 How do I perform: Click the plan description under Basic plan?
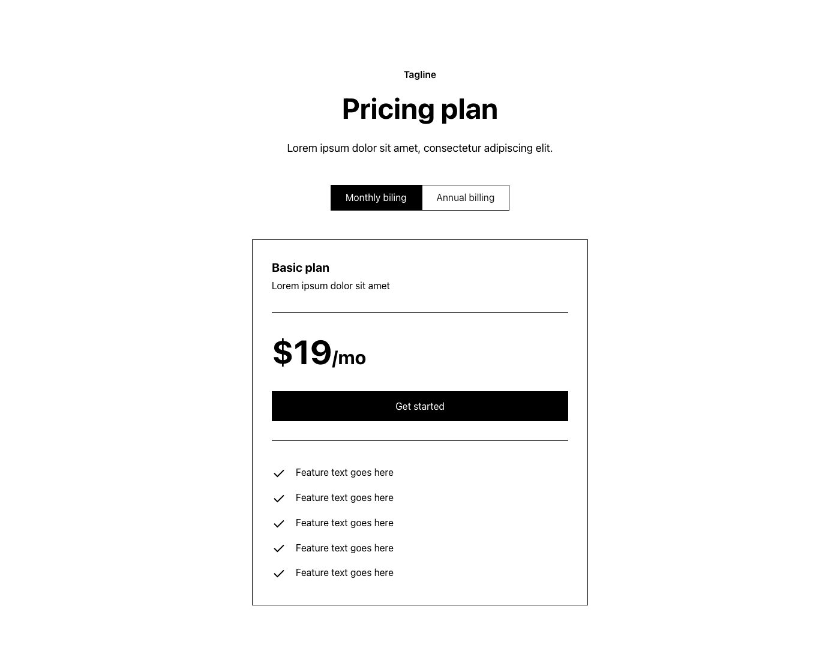pyautogui.click(x=331, y=286)
